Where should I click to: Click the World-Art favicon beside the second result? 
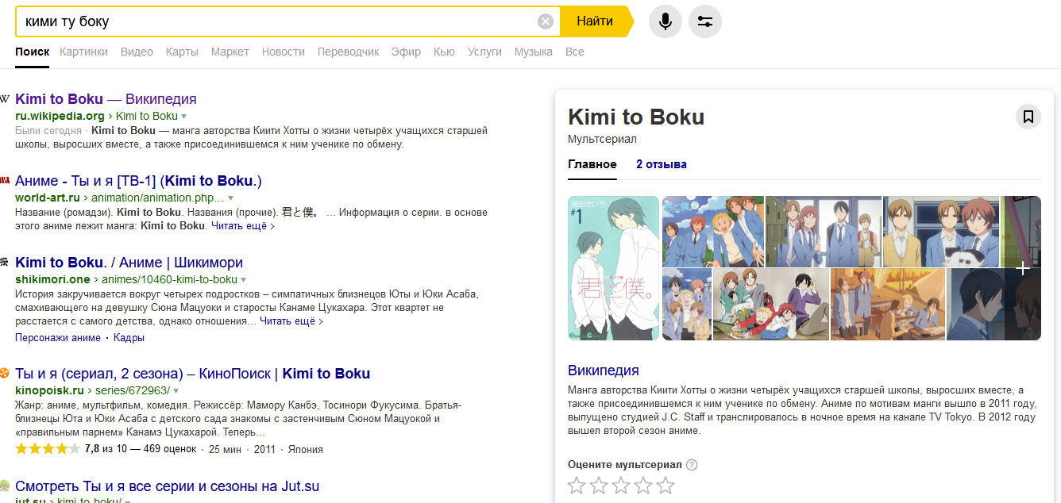(x=5, y=180)
